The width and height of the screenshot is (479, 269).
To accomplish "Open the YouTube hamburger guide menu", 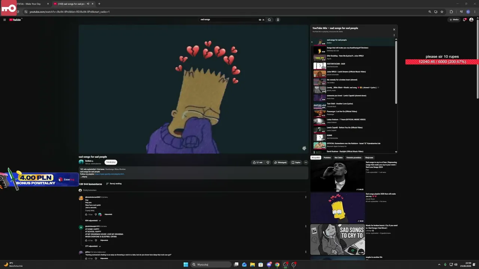I will 4,20.
